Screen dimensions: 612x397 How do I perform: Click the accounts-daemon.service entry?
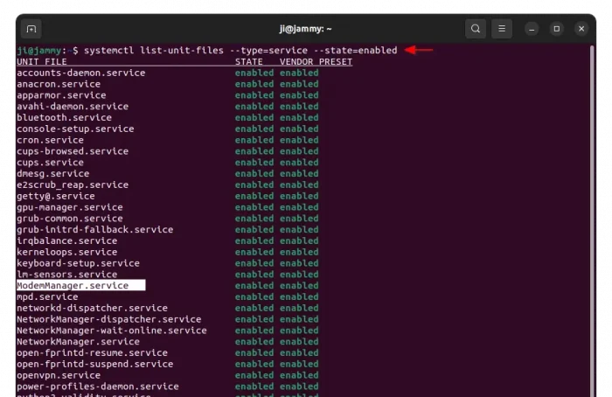[80, 73]
